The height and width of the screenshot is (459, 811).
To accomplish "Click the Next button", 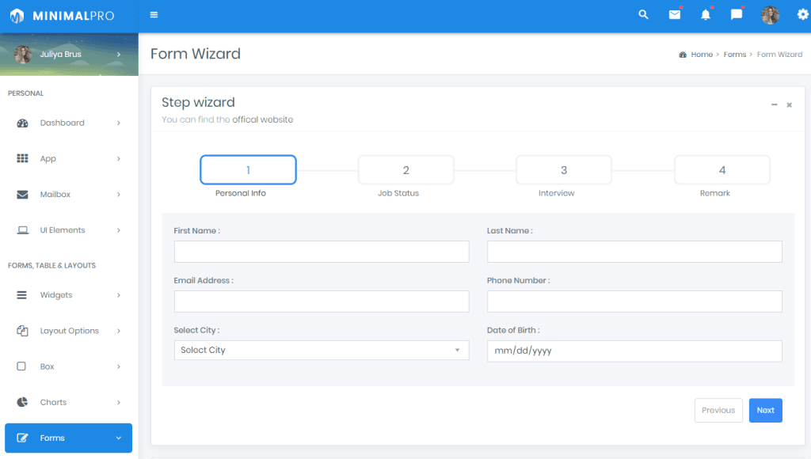I will (766, 411).
